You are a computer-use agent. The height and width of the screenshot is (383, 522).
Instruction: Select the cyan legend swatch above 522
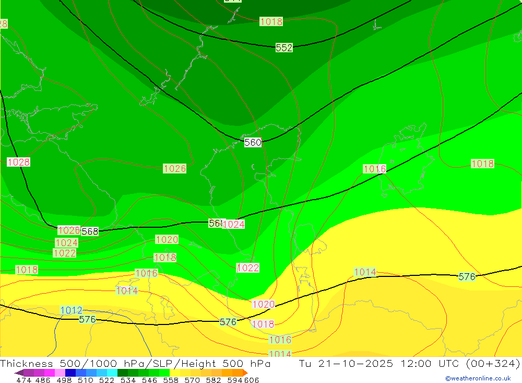112,373
